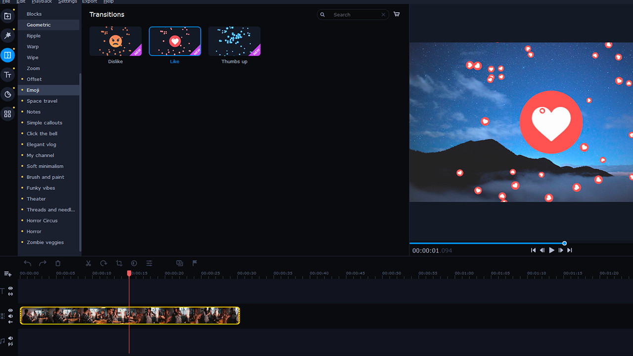
Task: Mute the music track
Action: (10, 339)
